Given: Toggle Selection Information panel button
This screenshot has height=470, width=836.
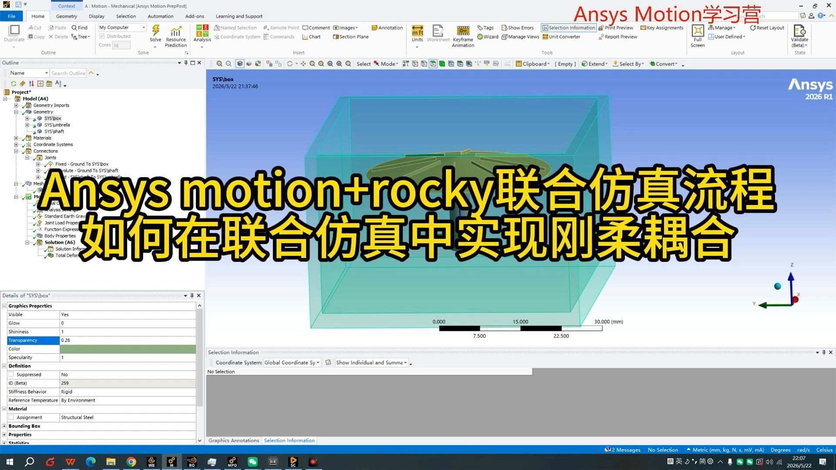Looking at the screenshot, I should tap(568, 27).
